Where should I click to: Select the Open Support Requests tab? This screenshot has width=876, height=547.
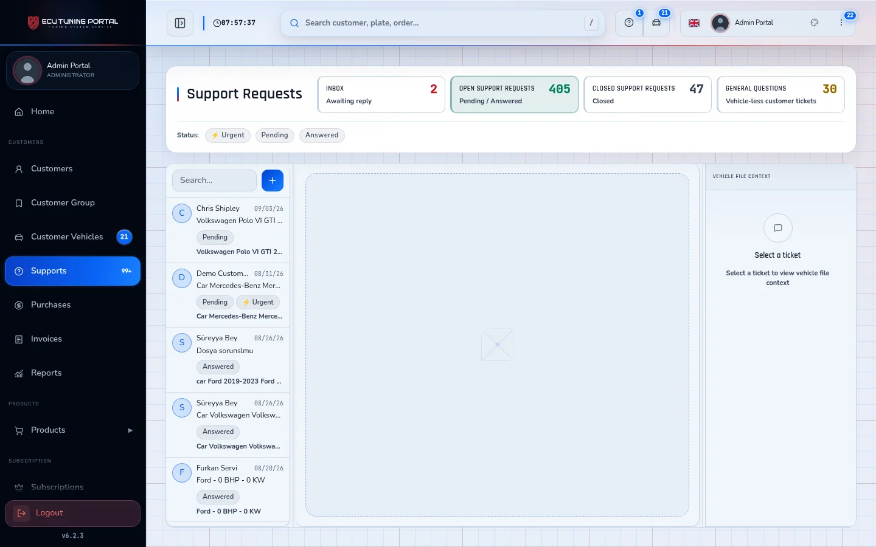point(515,95)
